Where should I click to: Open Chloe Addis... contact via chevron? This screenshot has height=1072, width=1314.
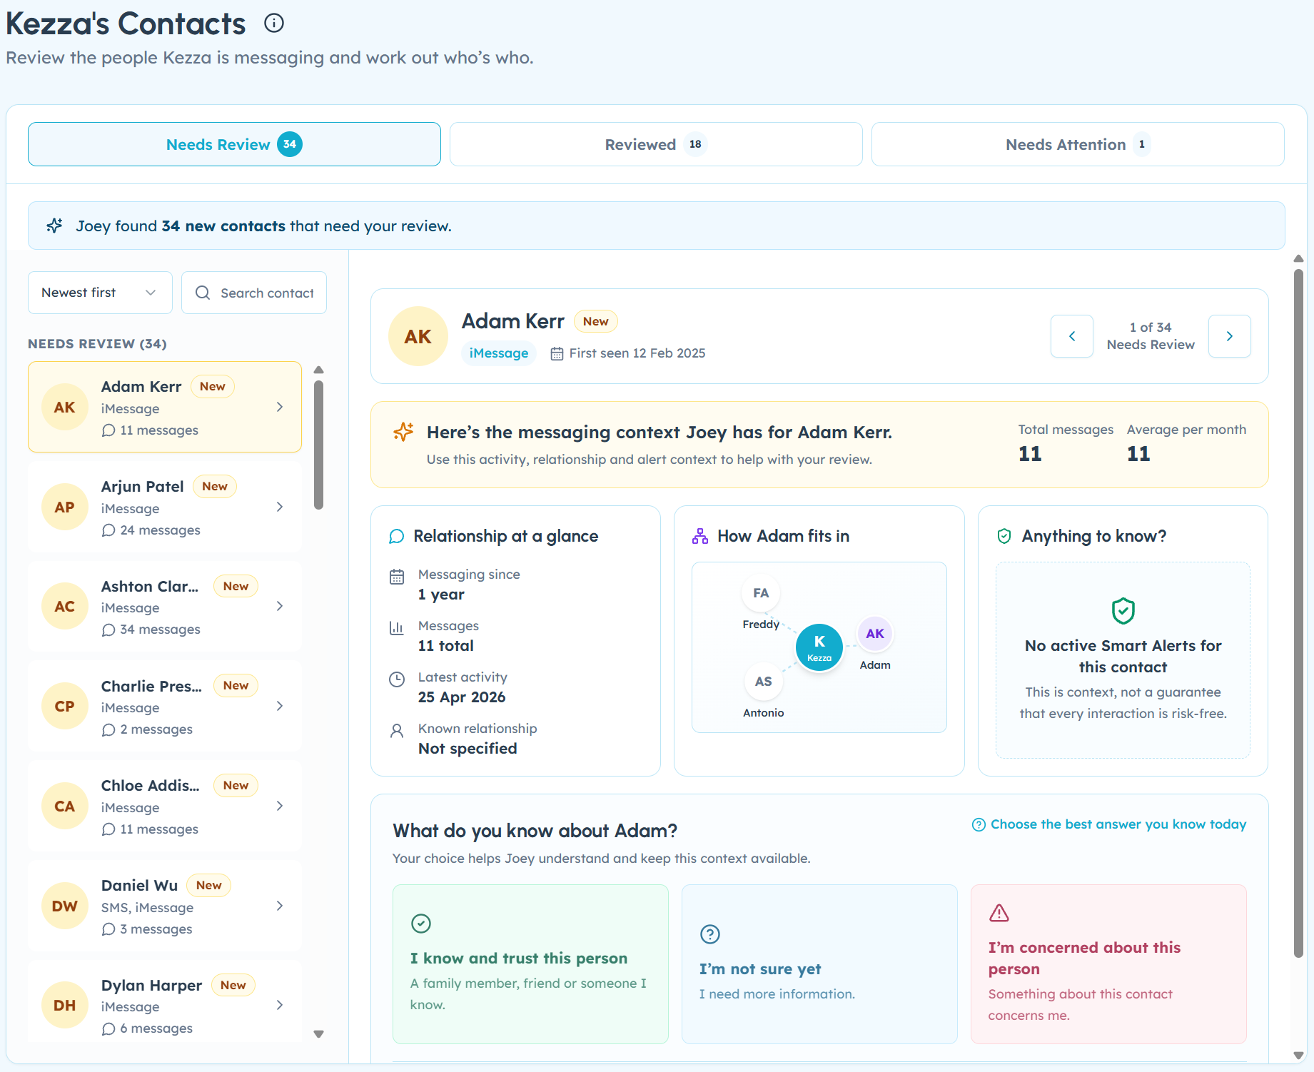[280, 806]
